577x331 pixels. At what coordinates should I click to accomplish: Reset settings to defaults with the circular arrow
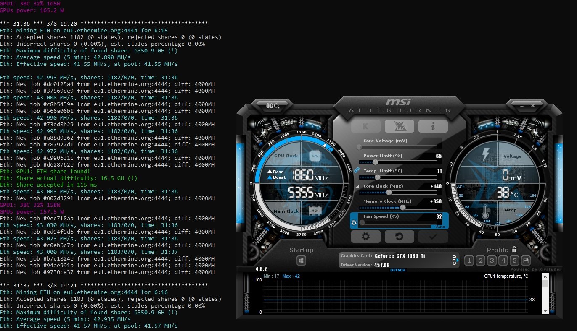coord(399,237)
